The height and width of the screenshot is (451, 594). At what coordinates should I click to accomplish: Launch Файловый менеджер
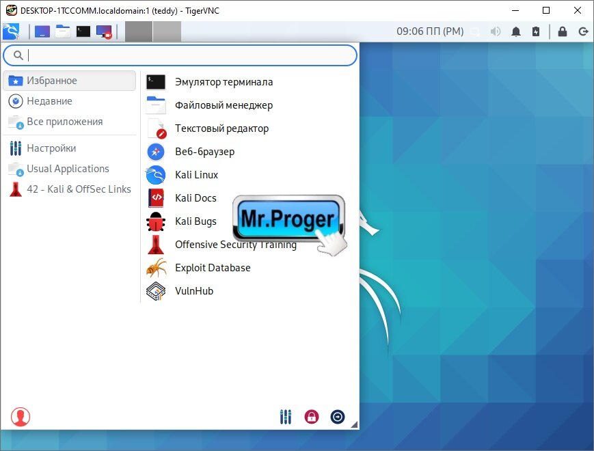point(250,105)
